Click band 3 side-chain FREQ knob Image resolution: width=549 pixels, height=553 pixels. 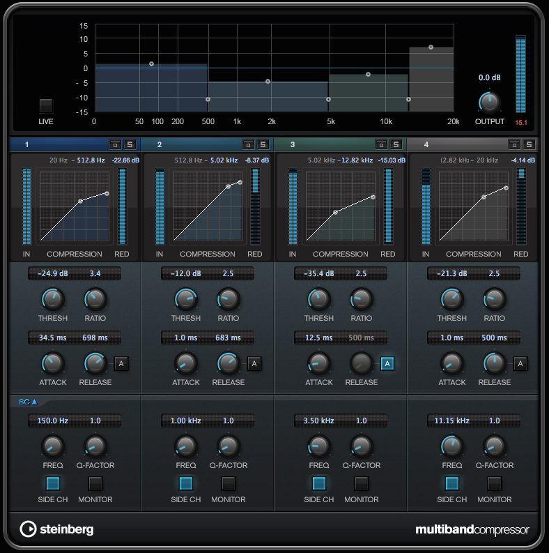319,446
